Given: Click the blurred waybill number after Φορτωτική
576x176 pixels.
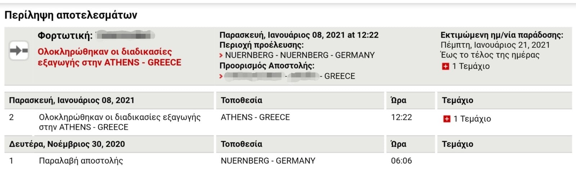Looking at the screenshot, I should pos(126,36).
